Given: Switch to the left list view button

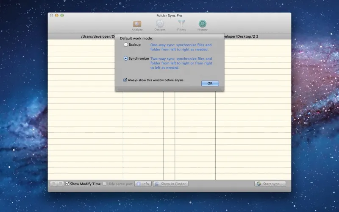Looking at the screenshot, I should (x=53, y=184).
